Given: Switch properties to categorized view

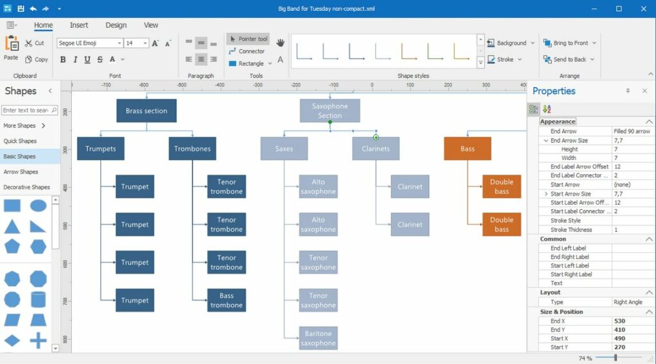Looking at the screenshot, I should (534, 109).
